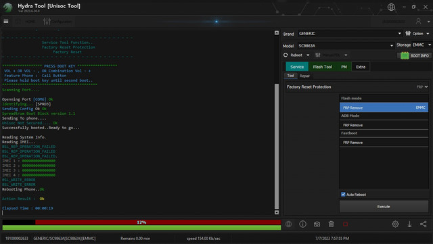This screenshot has height=244, width=433.
Task: Click 'Spreadtrum Boot Block version 1.1' line
Action: [39, 114]
